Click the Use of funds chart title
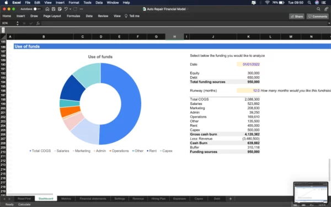 100,57
